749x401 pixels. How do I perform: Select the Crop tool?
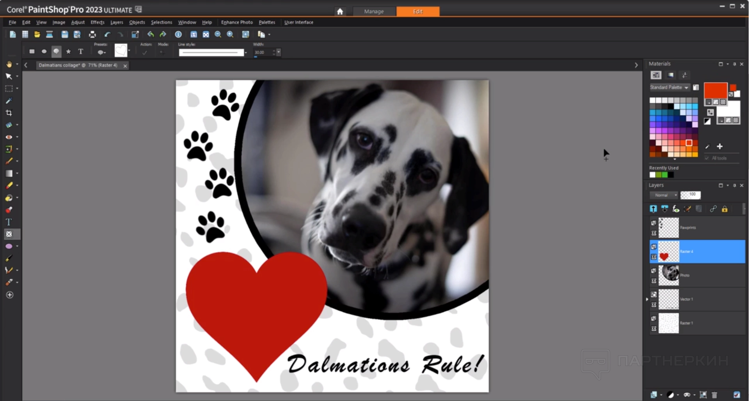[9, 113]
